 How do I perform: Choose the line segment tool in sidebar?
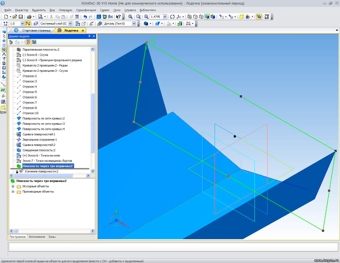[3, 84]
